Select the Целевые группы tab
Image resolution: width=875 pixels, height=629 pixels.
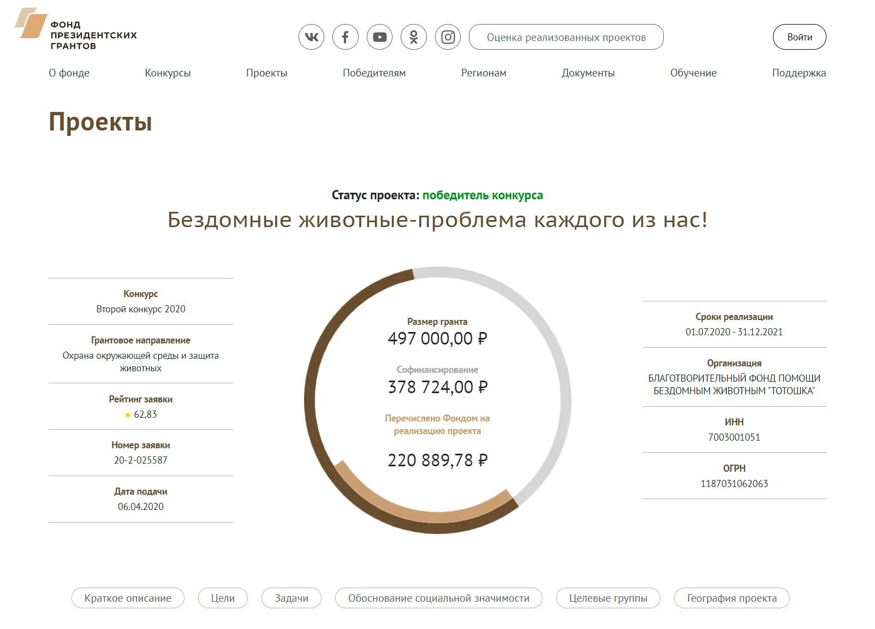(x=608, y=598)
